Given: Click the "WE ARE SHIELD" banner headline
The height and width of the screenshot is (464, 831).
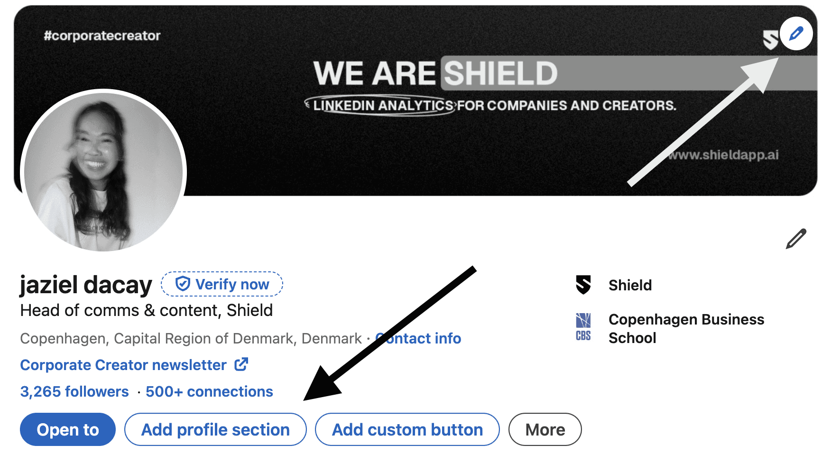Looking at the screenshot, I should [x=435, y=74].
